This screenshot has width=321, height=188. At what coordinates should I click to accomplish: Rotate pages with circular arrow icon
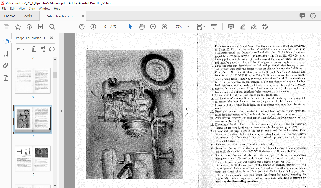[52, 49]
